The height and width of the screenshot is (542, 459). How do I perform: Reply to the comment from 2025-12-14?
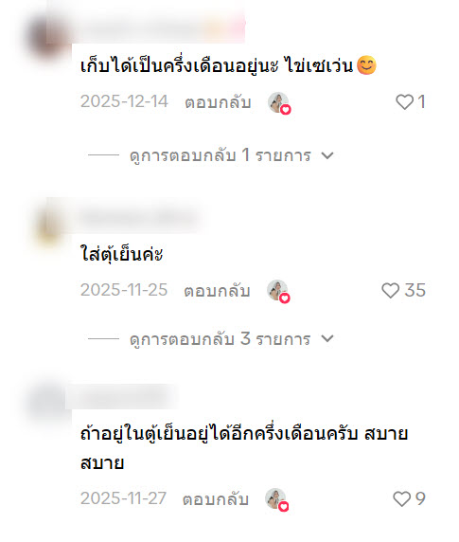(218, 102)
